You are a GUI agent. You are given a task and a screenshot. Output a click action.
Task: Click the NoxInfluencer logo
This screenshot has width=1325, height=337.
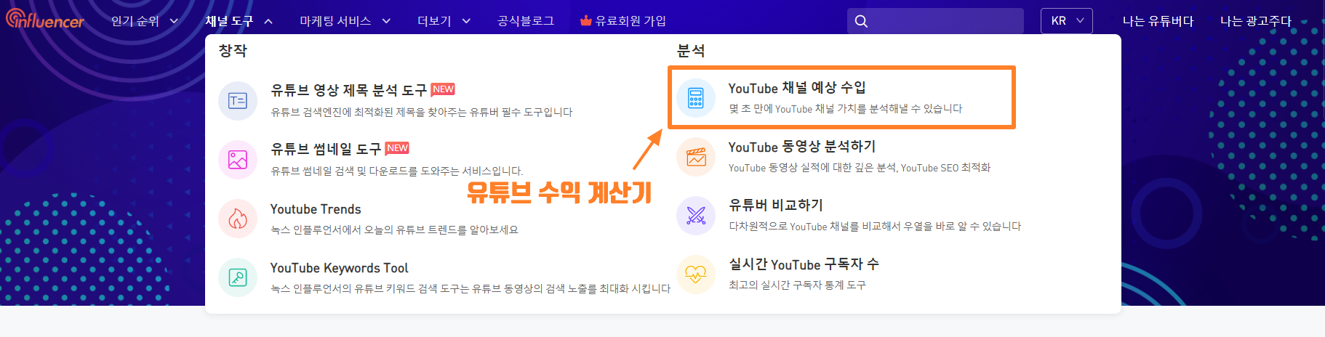click(x=45, y=20)
